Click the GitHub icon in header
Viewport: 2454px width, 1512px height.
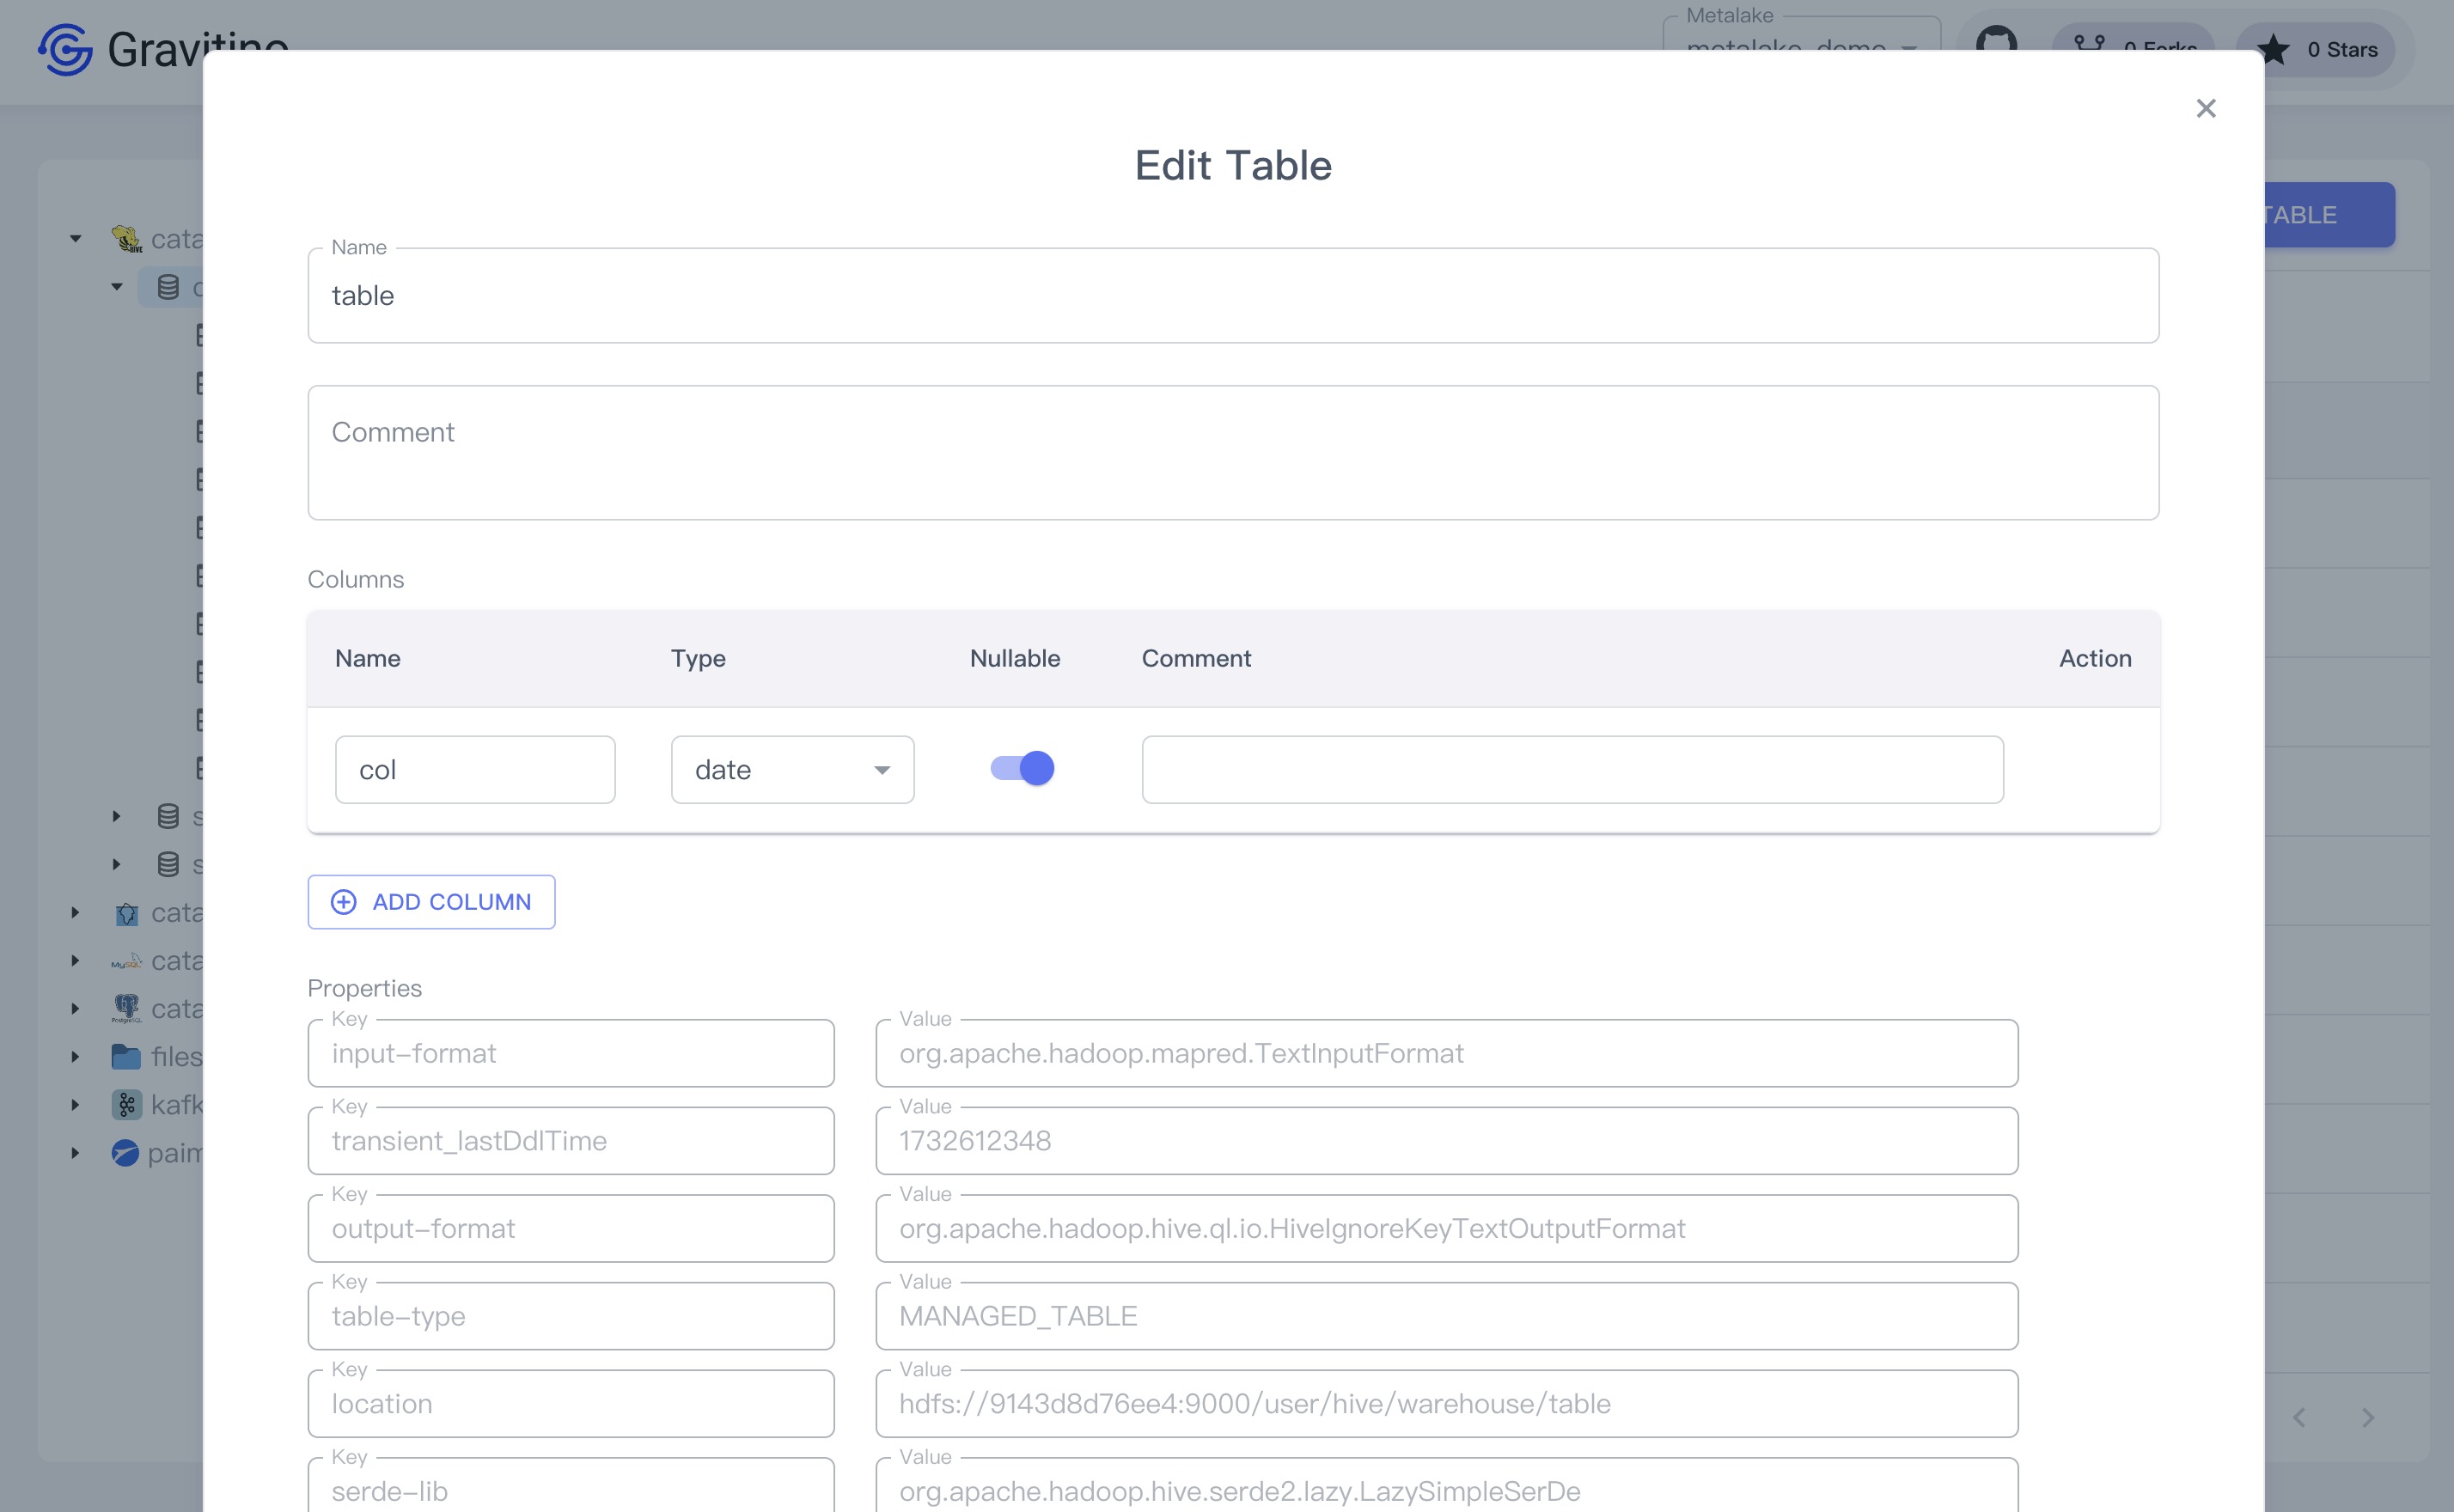tap(1996, 41)
